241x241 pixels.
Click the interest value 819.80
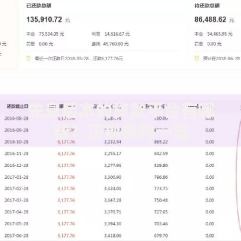pos(161,165)
